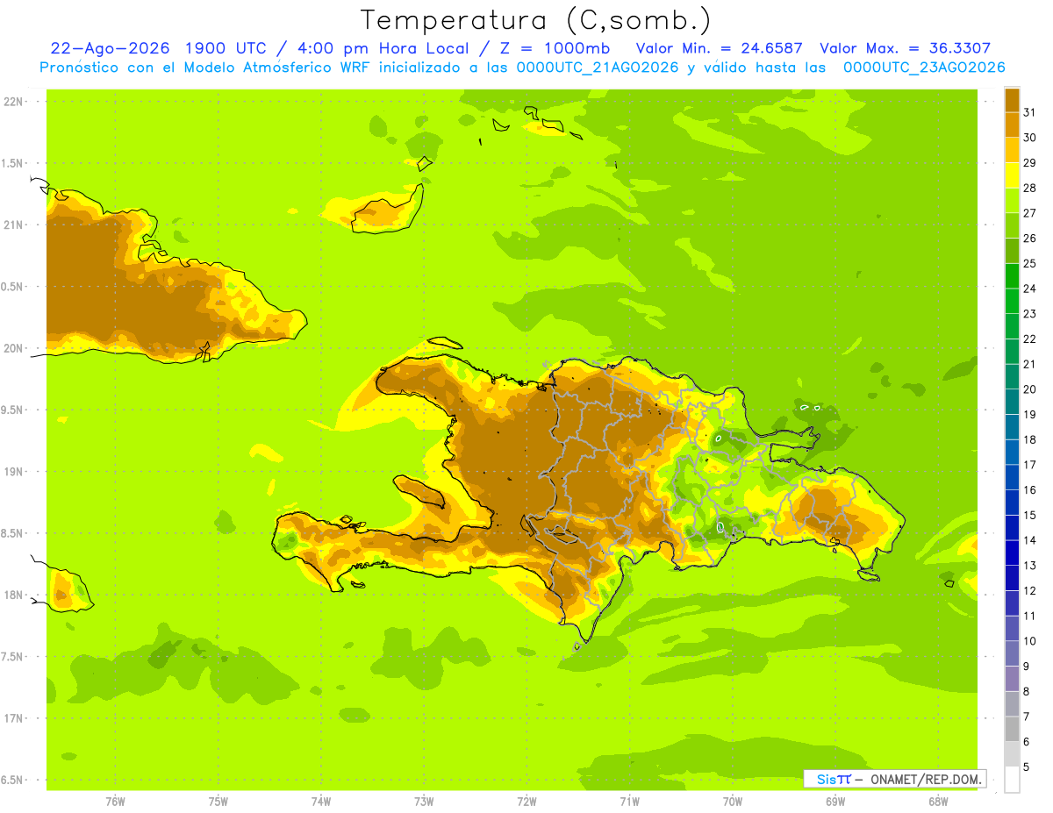Screen dimensions: 1053x813
Task: Select the valid-until stamp "0000UTC_23AGO2026"
Action: pyautogui.click(x=924, y=68)
